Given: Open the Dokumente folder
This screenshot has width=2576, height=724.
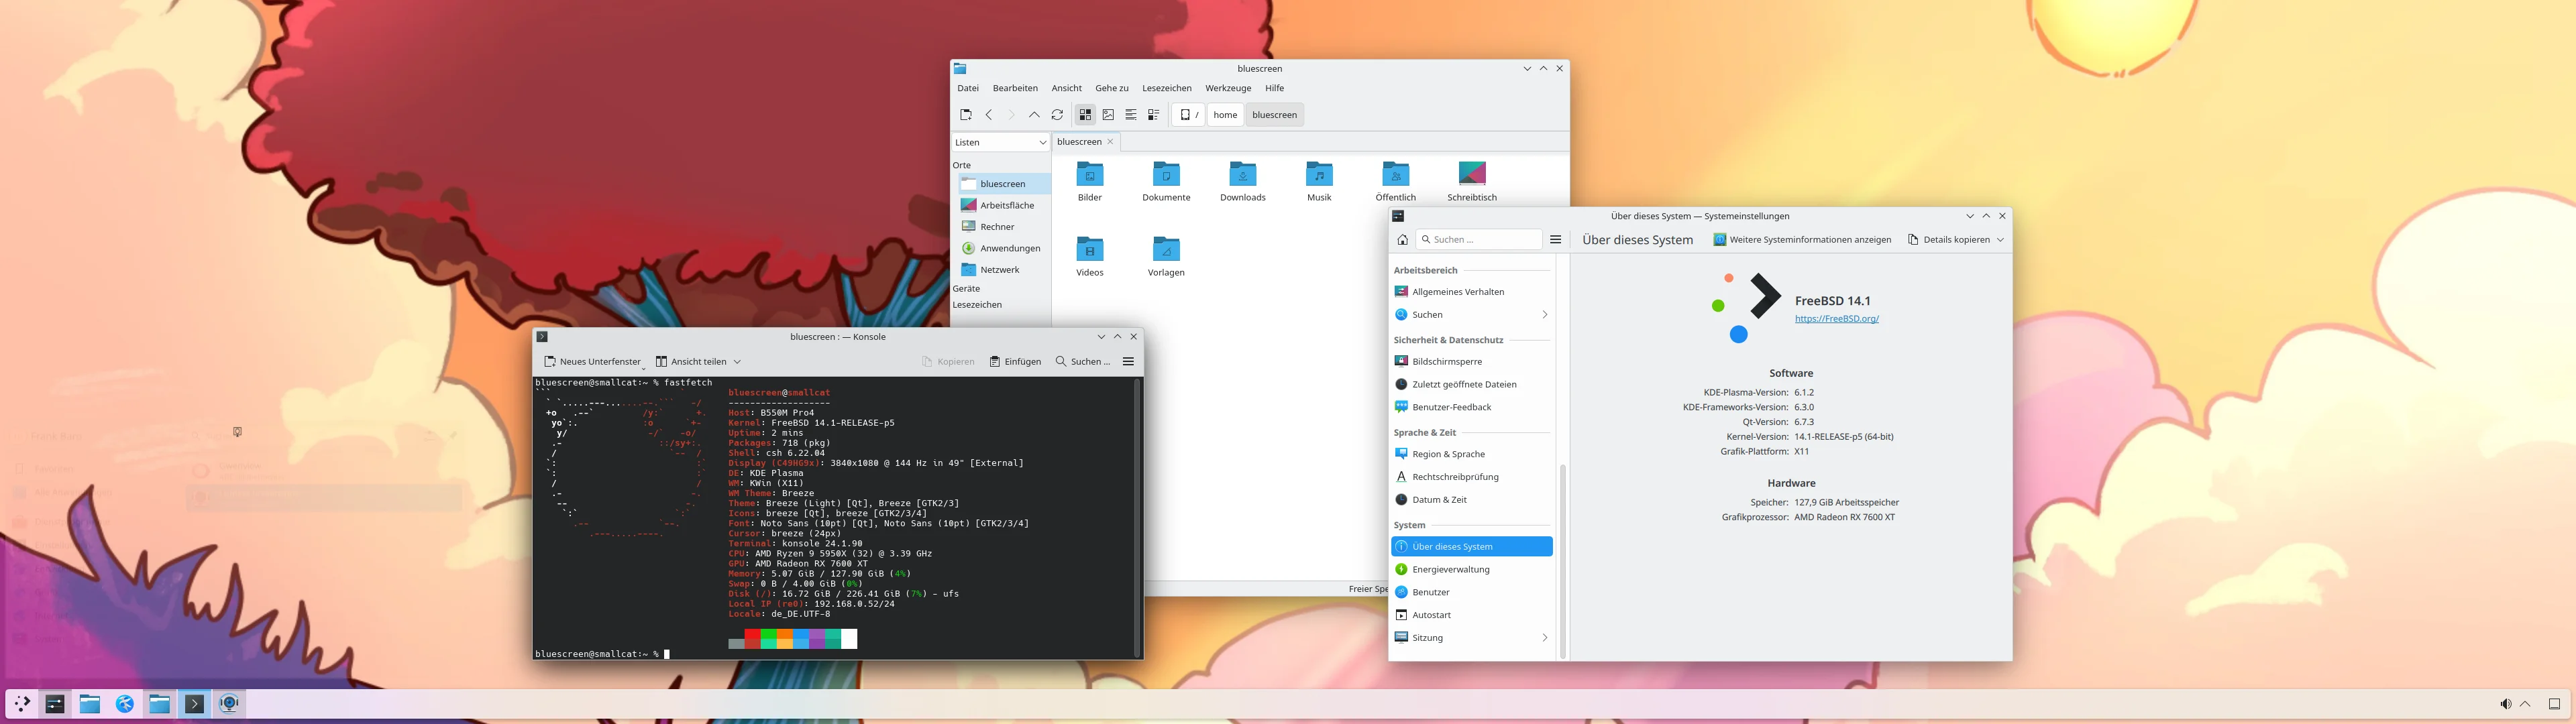Looking at the screenshot, I should (1166, 182).
